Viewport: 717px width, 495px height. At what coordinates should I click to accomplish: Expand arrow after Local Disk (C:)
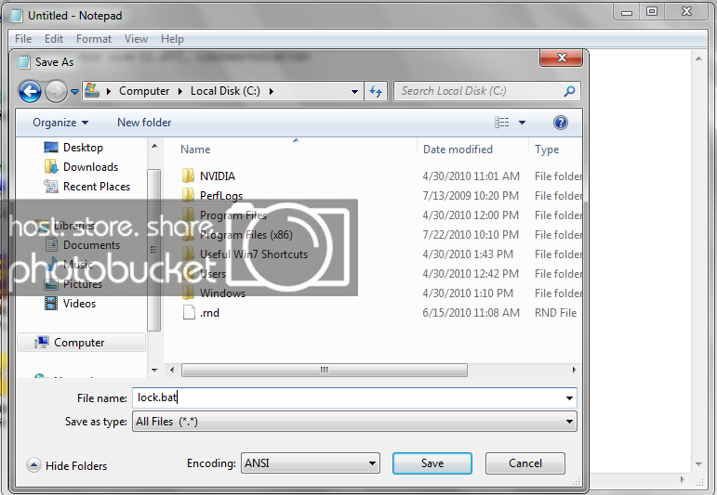[272, 91]
